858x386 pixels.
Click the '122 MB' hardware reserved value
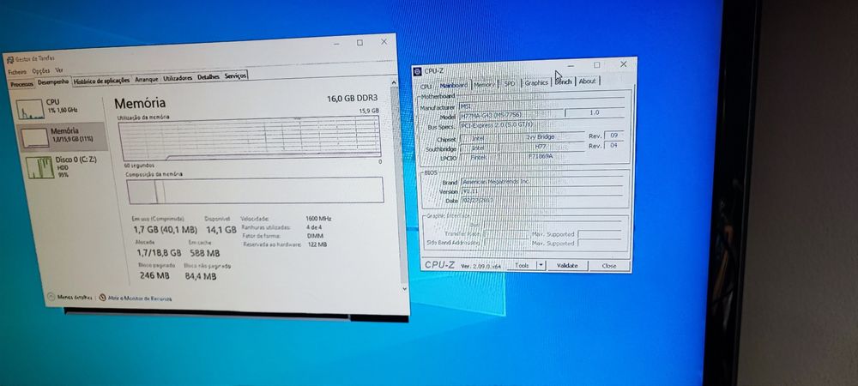[317, 244]
